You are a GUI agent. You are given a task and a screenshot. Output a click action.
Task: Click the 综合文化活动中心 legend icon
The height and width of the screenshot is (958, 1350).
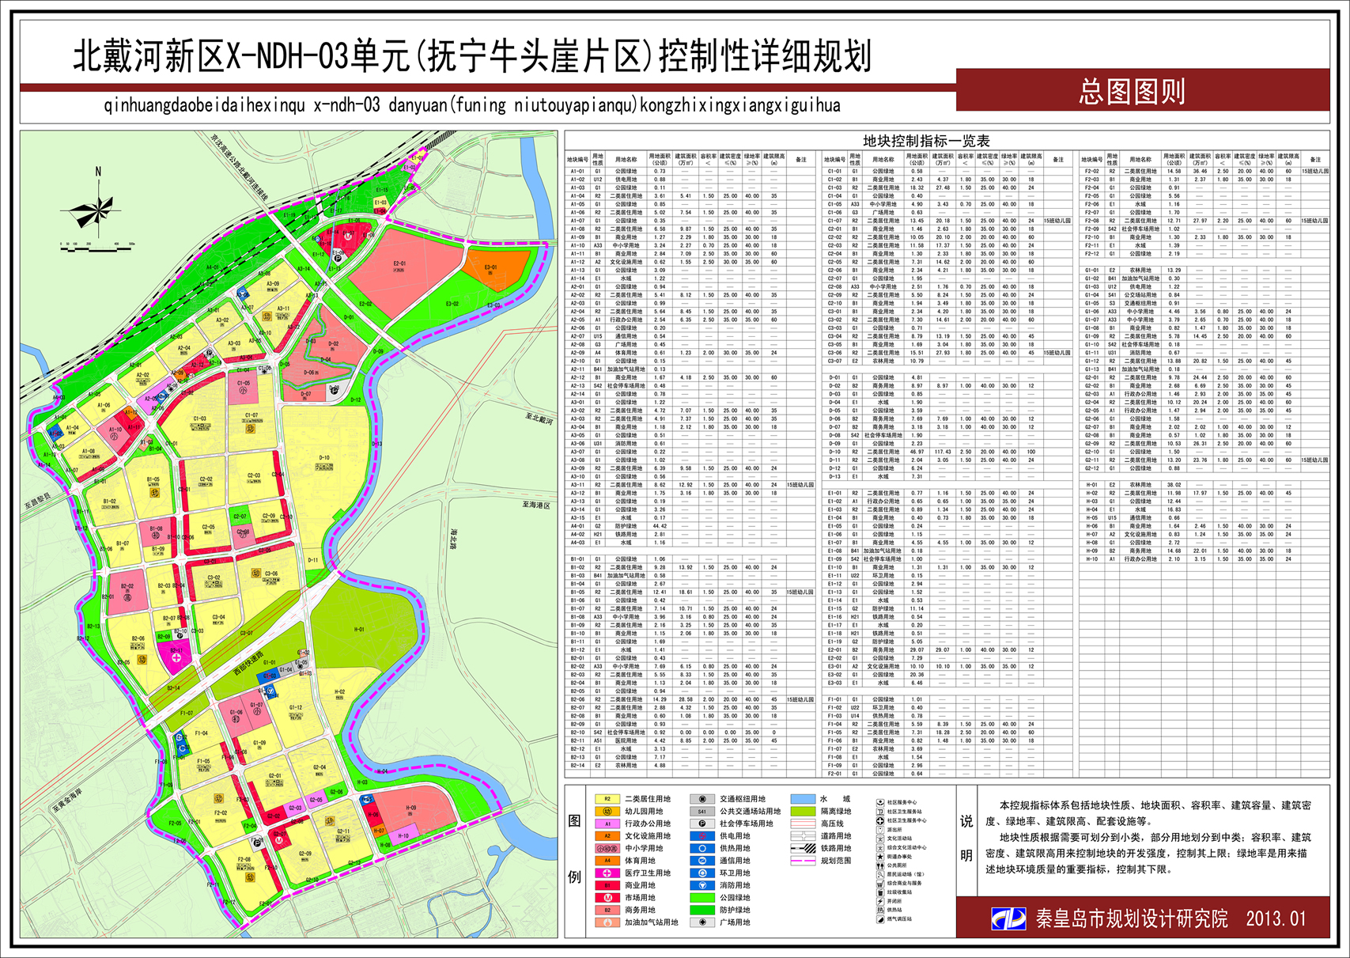click(880, 847)
